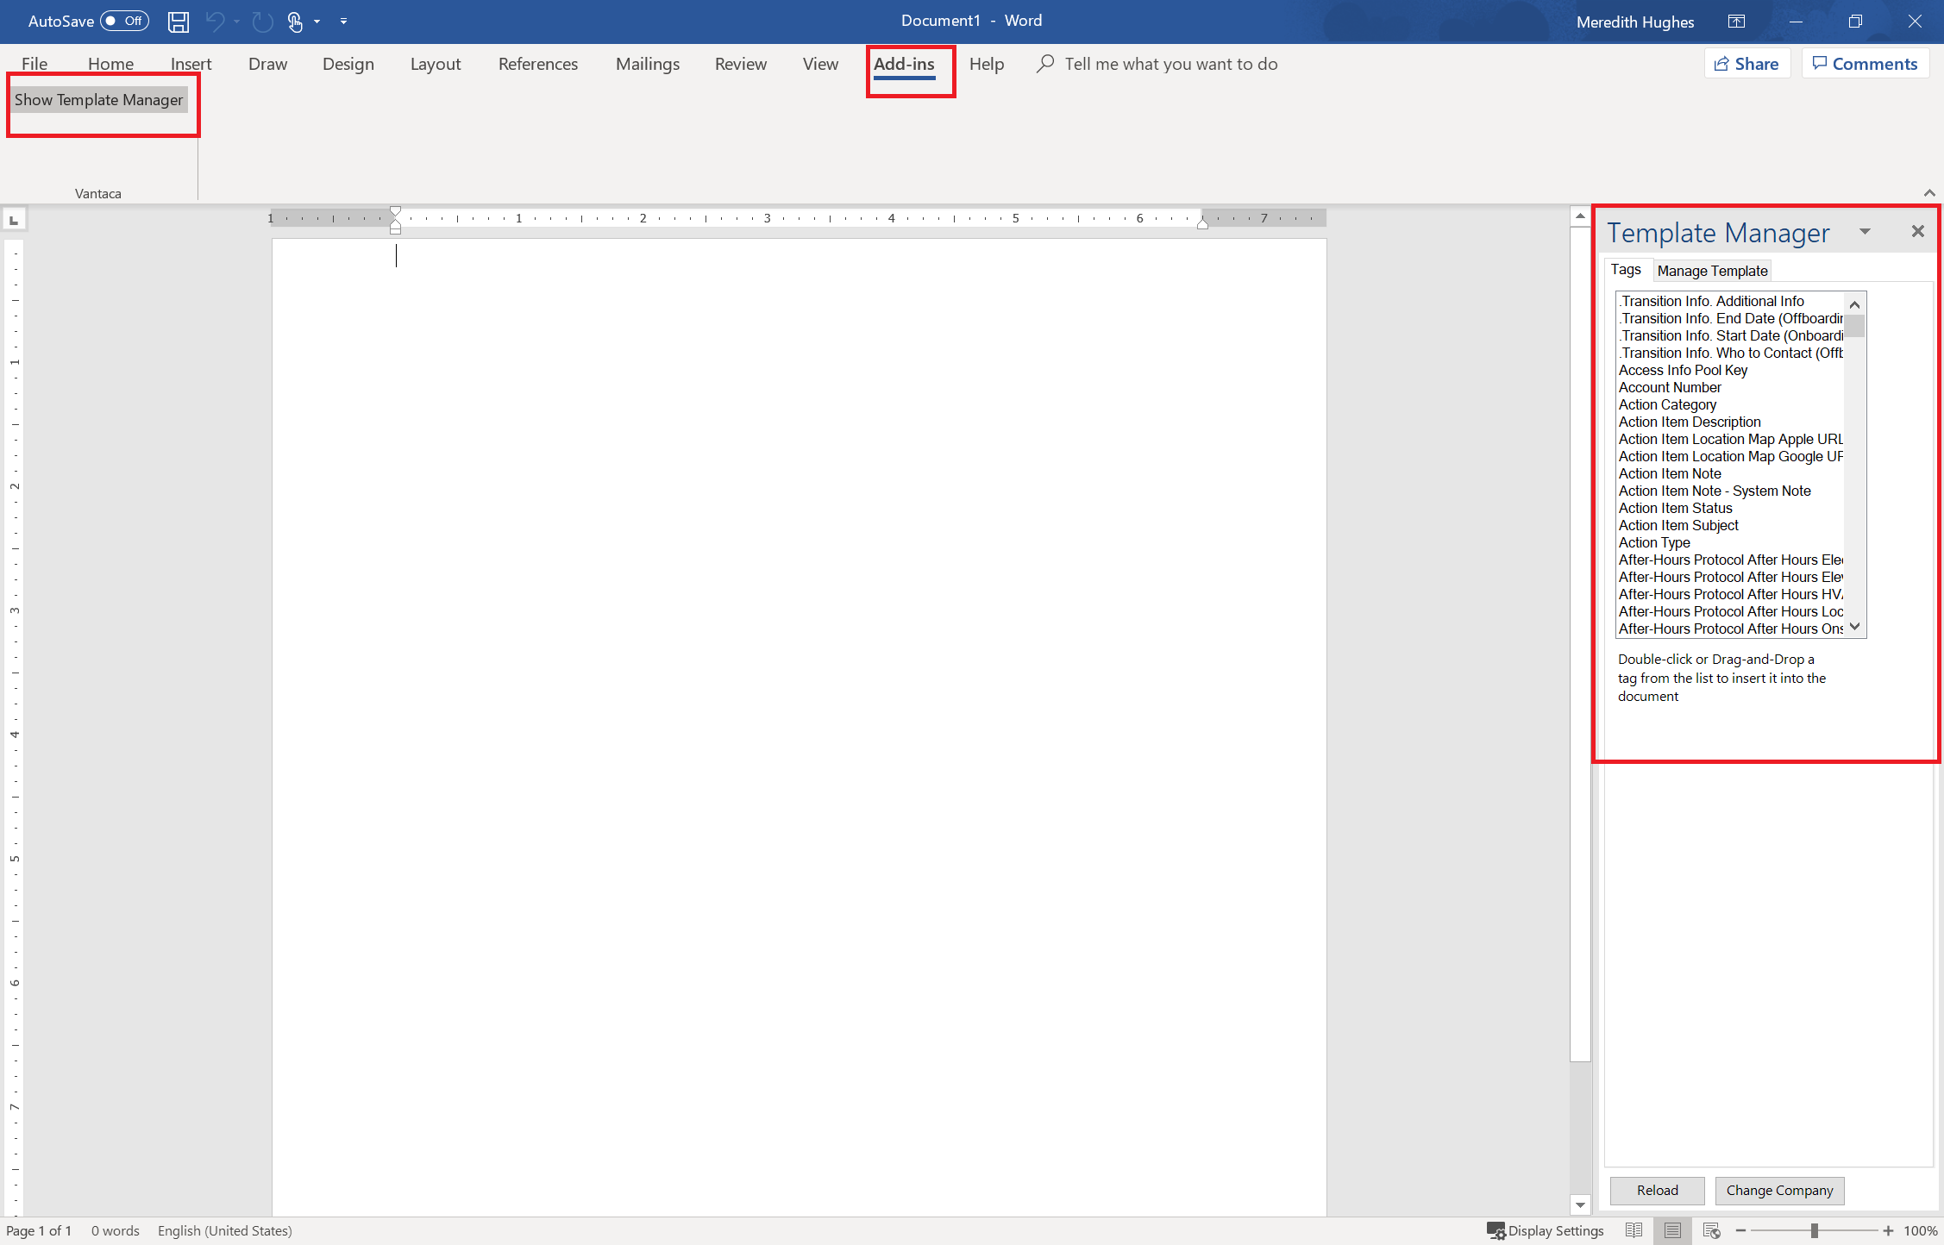The image size is (1944, 1245).
Task: Click the zoom in plus icon
Action: [1888, 1231]
